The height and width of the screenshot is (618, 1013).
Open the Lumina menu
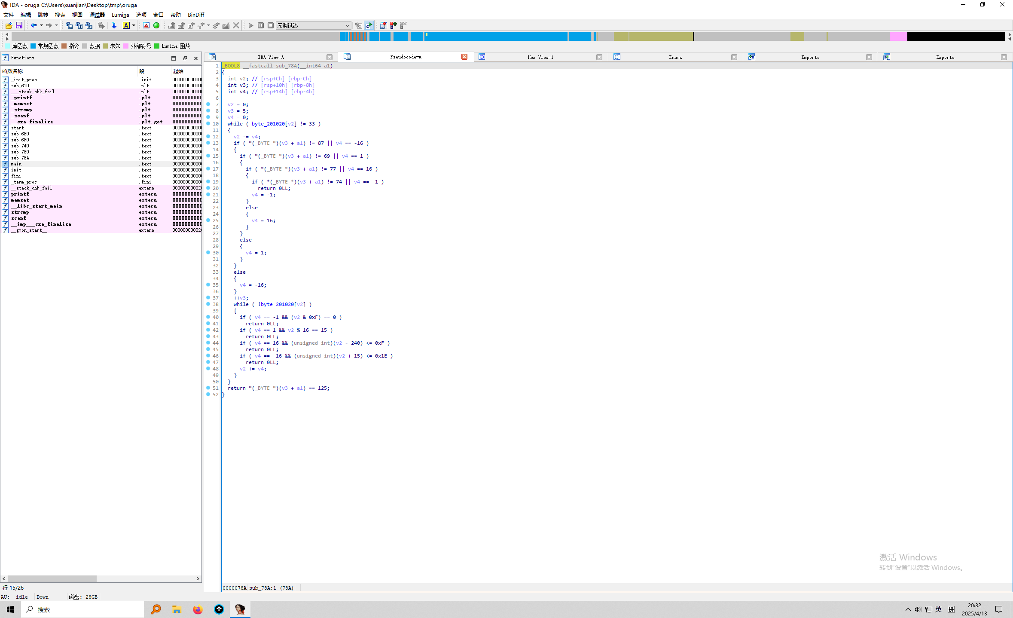pyautogui.click(x=120, y=15)
